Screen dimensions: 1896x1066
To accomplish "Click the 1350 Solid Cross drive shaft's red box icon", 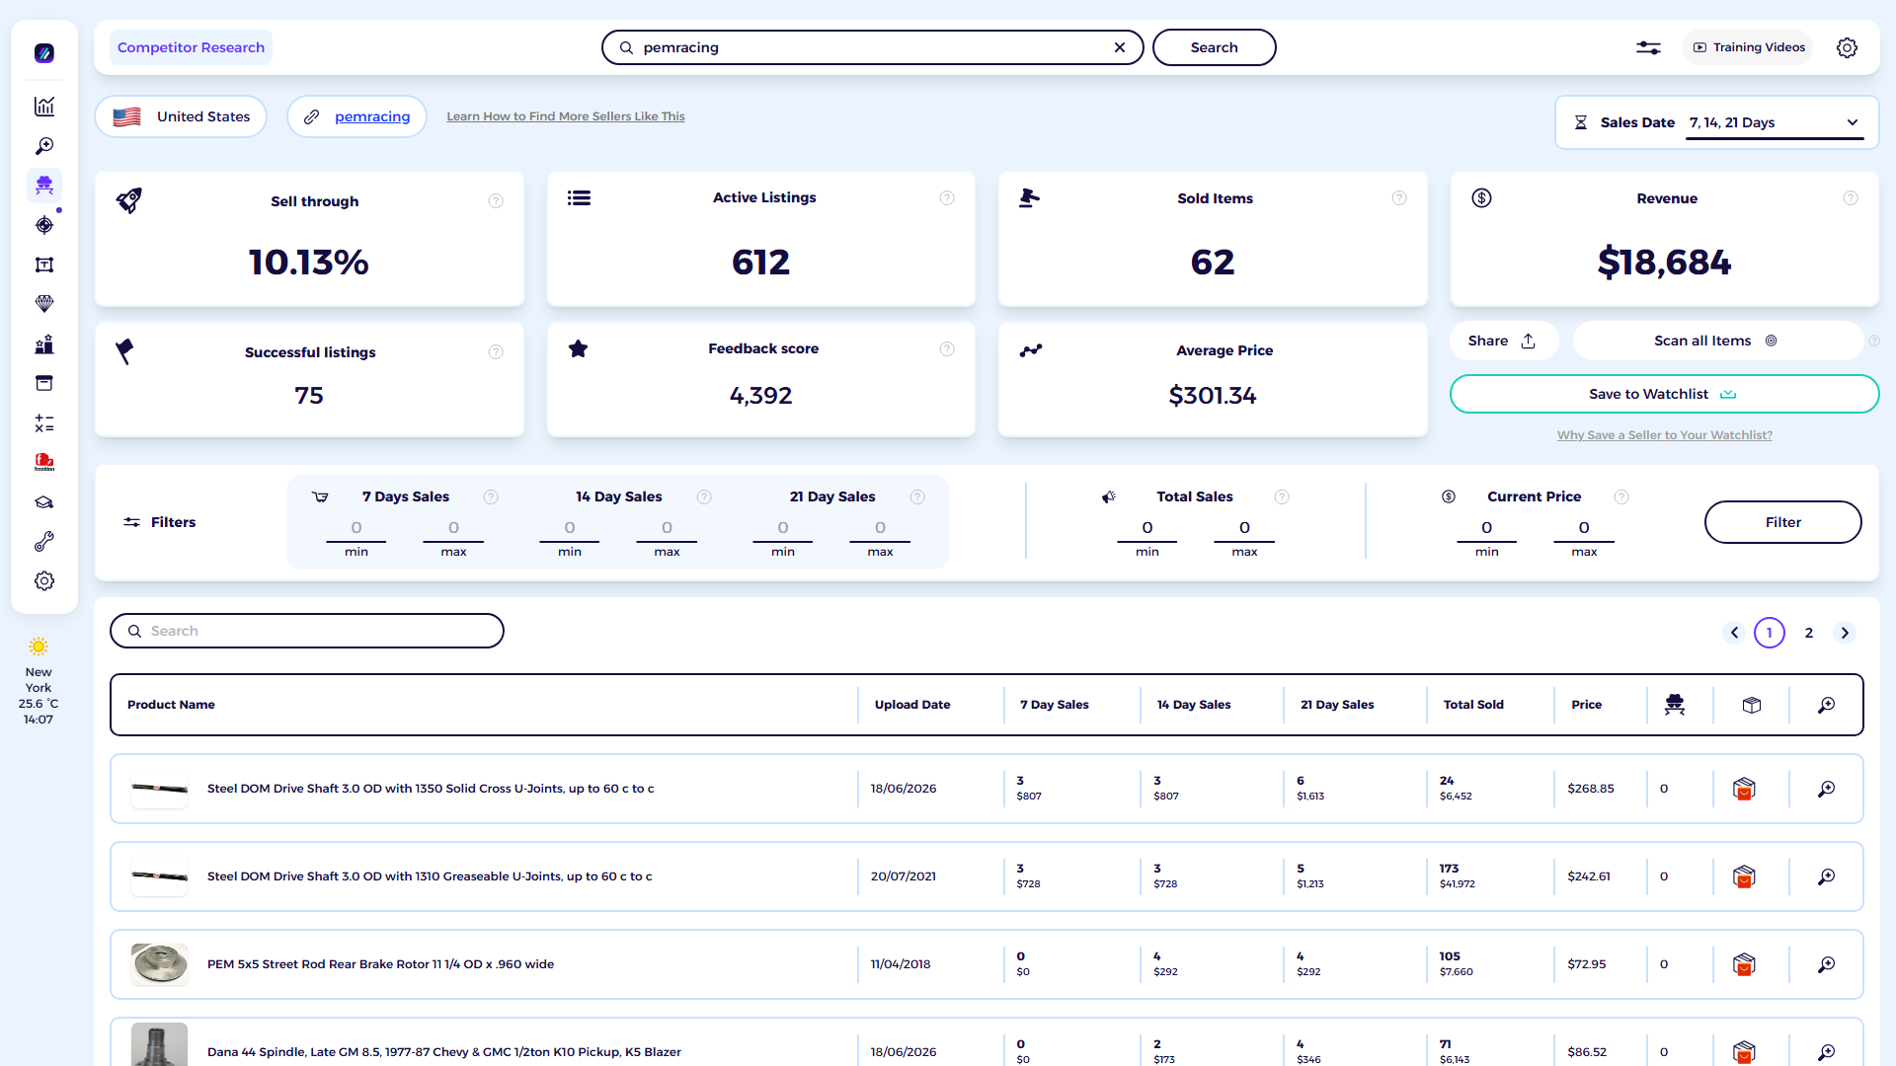I will (1744, 789).
